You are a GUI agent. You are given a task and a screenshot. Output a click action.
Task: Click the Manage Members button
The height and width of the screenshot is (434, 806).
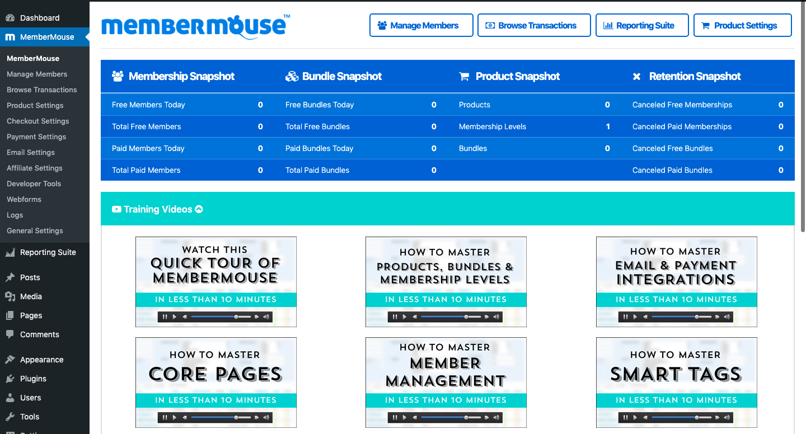pyautogui.click(x=421, y=25)
